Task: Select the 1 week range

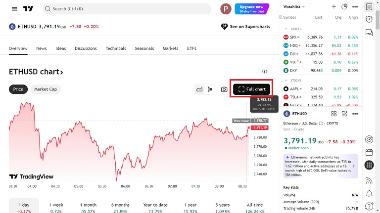Action: pos(56,207)
